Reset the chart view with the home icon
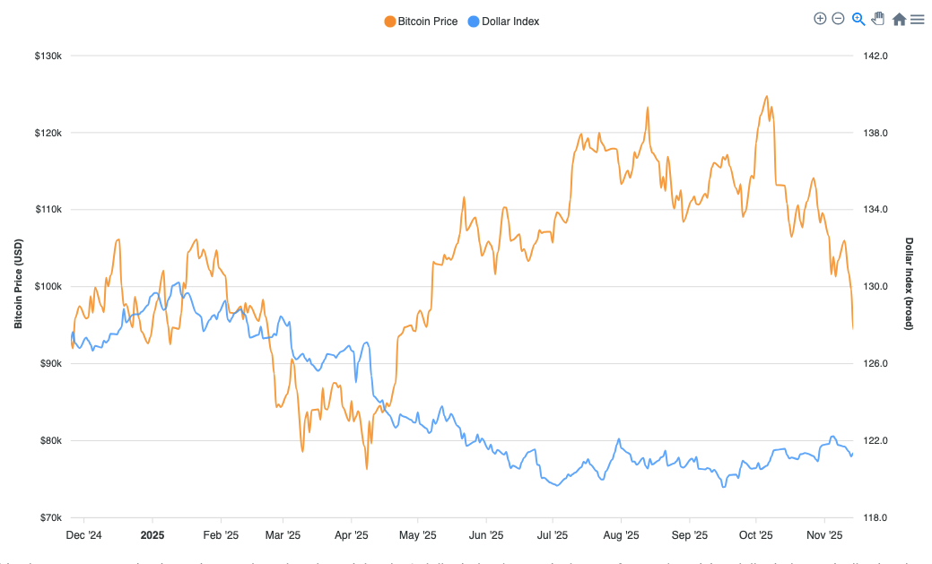Image resolution: width=932 pixels, height=564 pixels. (x=897, y=18)
